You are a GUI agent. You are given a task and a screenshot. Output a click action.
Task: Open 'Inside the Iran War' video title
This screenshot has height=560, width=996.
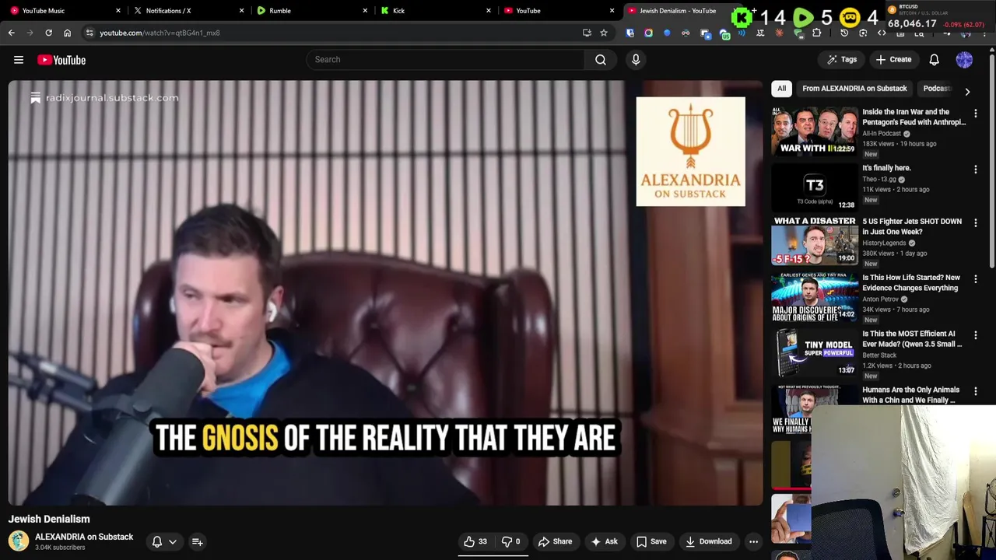click(914, 117)
